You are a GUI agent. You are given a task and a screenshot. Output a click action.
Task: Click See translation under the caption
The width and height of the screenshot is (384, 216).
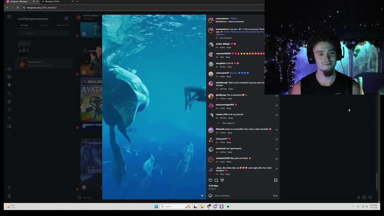[226, 38]
